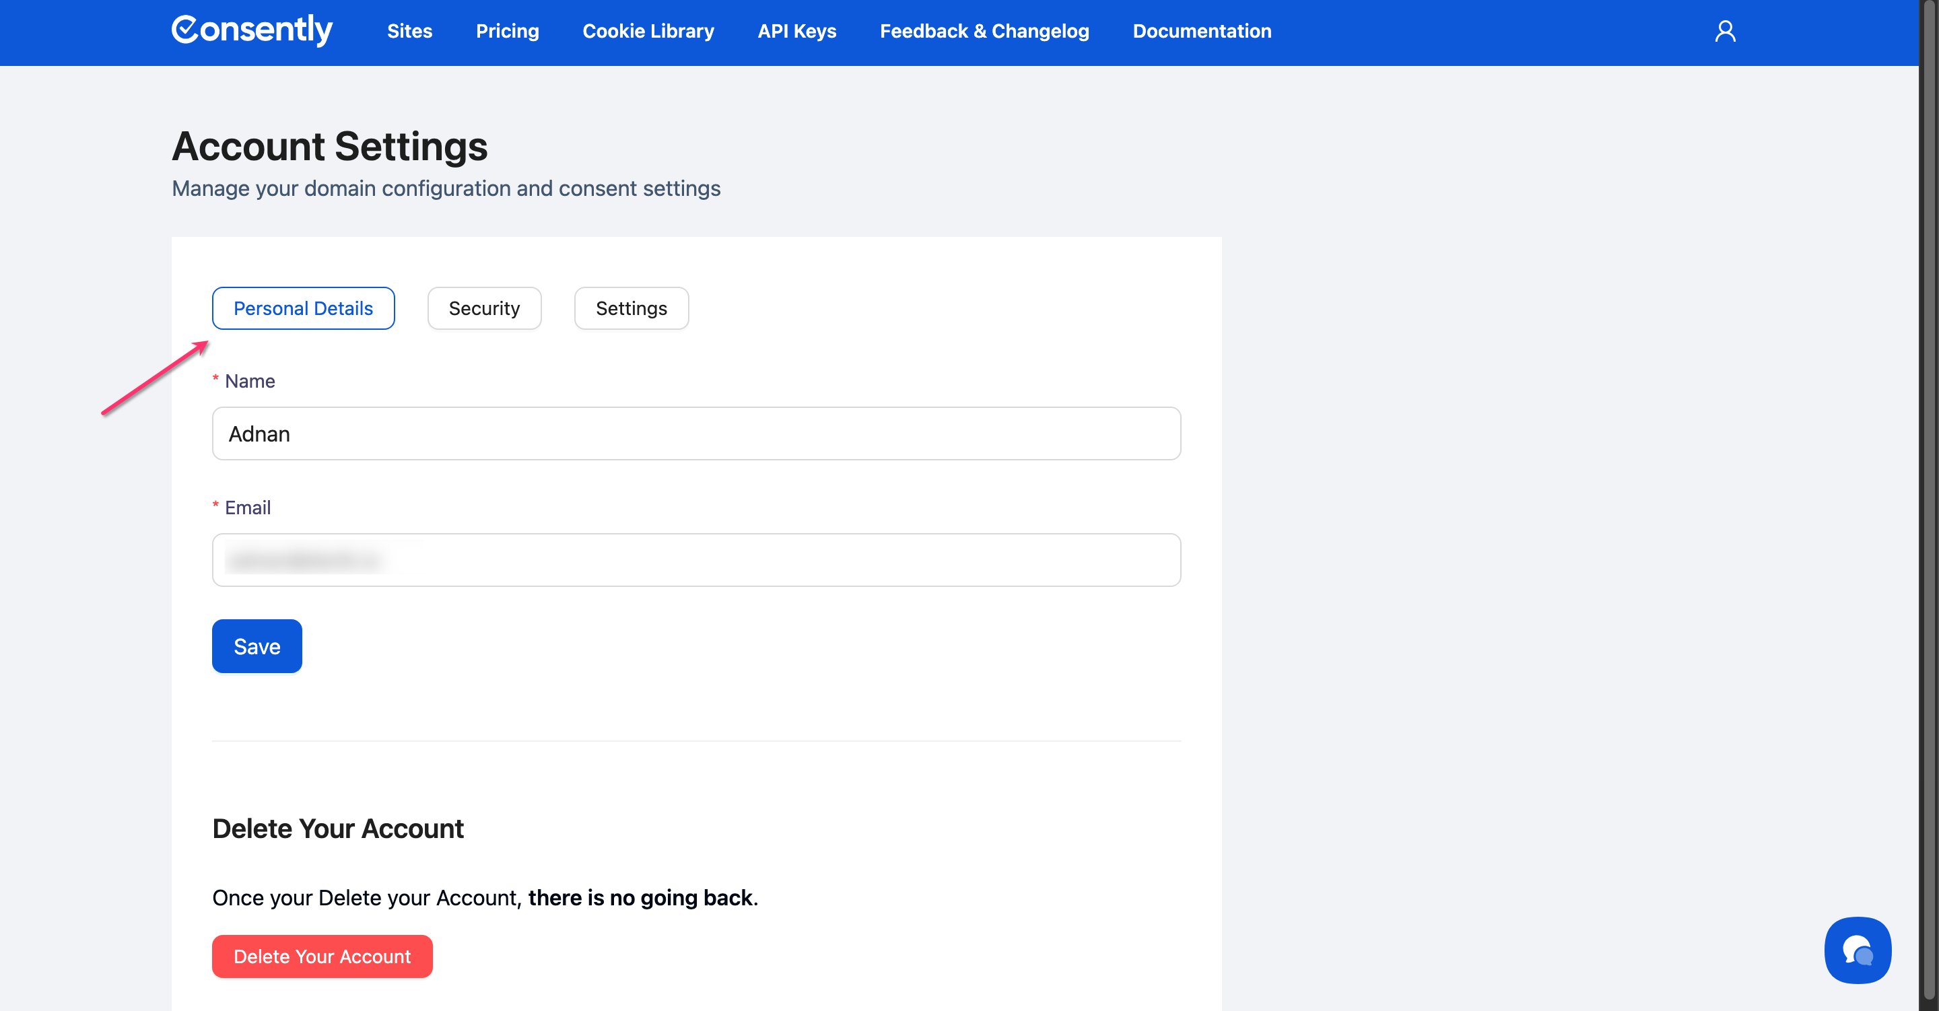Screen dimensions: 1939x1011
Task: Click the Consently logo
Action: click(x=251, y=30)
